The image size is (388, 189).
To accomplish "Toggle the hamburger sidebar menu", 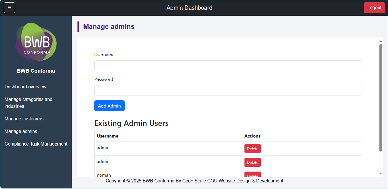I will 9,8.
